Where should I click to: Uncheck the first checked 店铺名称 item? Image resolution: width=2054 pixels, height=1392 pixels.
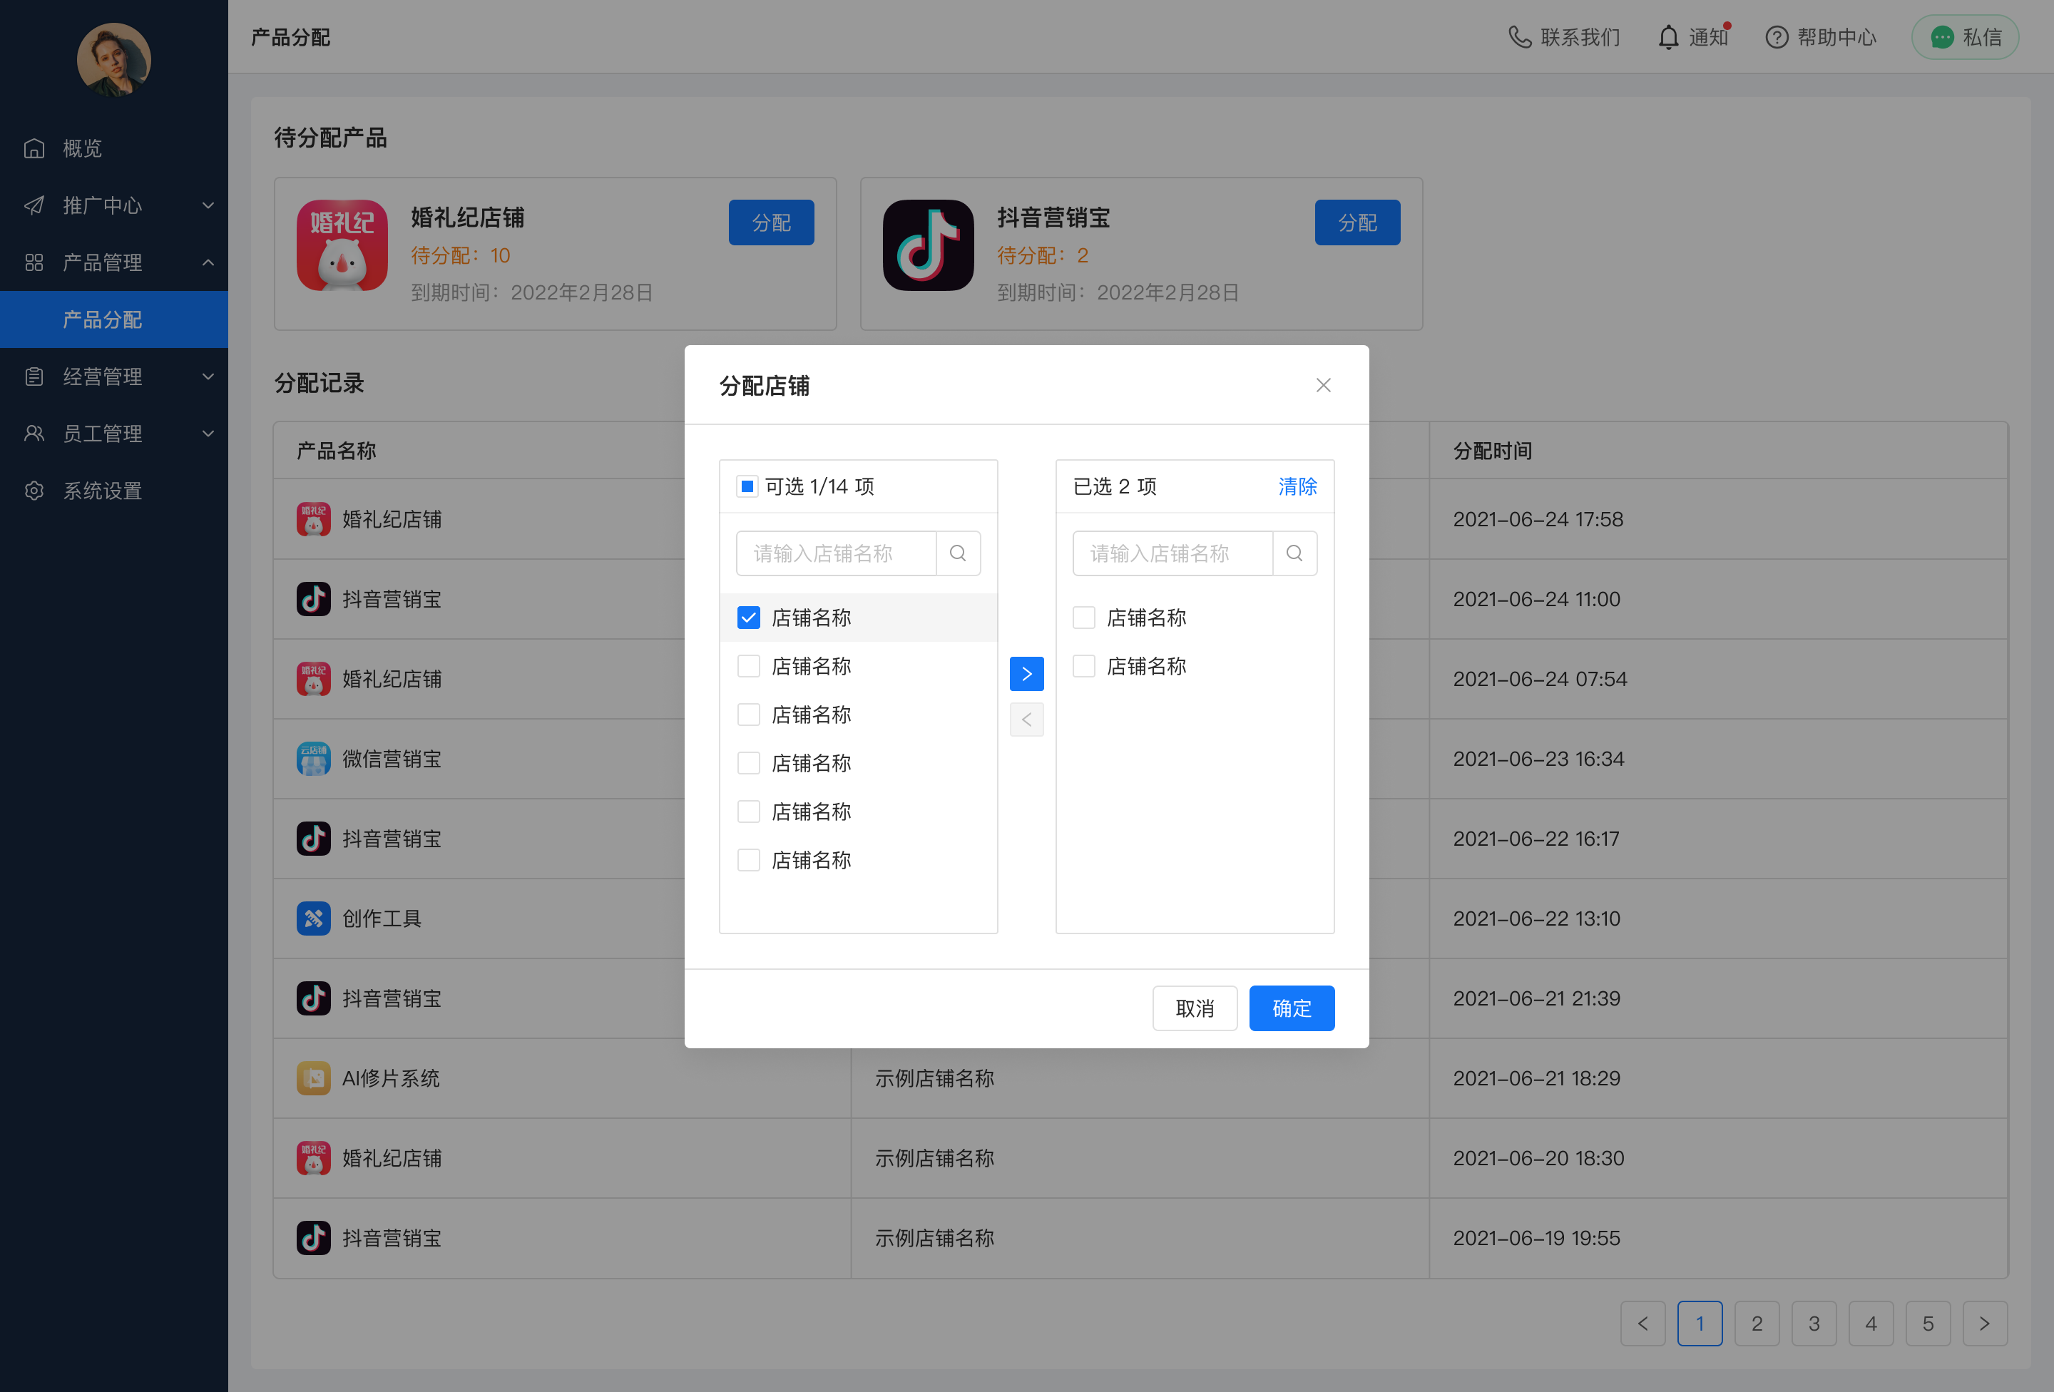coord(749,618)
